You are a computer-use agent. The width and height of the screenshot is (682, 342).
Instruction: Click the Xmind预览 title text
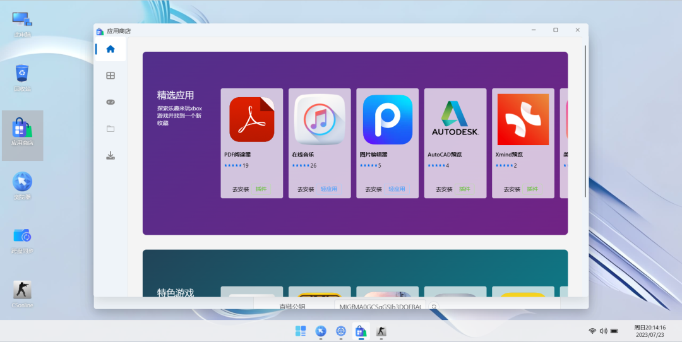pos(509,155)
